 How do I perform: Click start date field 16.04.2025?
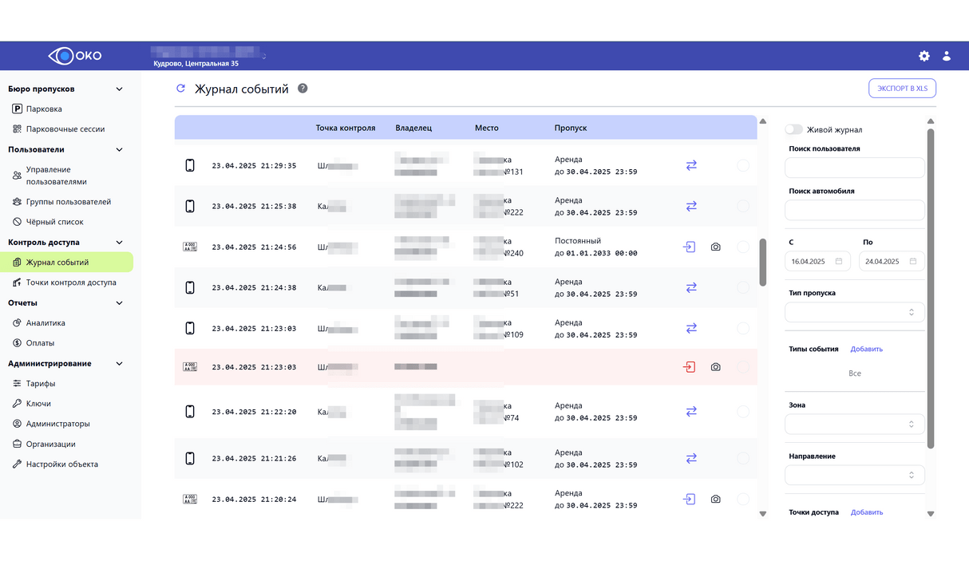point(817,262)
